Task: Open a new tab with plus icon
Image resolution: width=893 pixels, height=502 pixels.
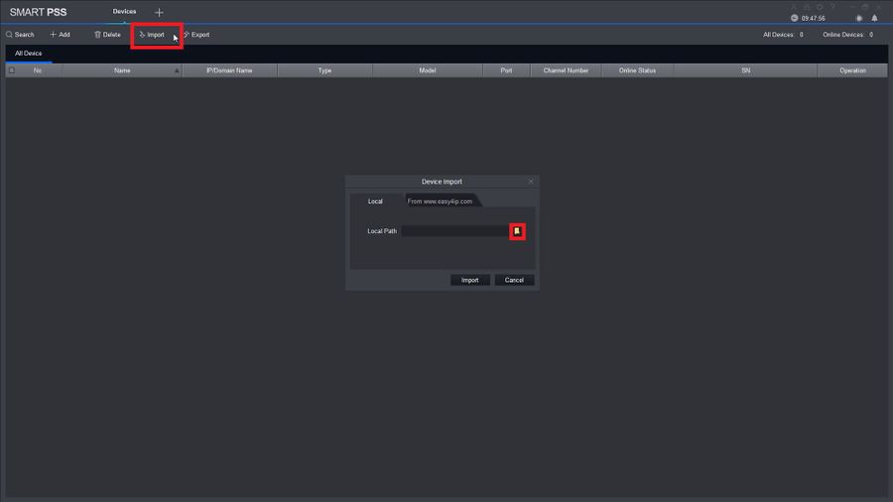Action: point(159,12)
